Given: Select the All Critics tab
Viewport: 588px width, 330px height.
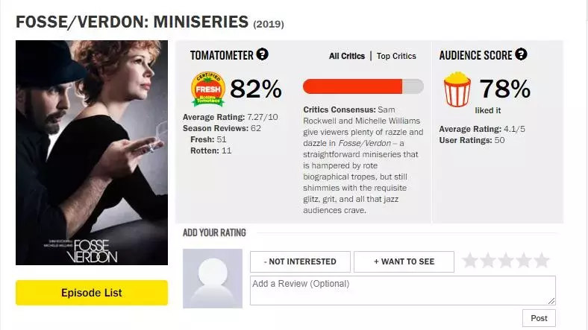Looking at the screenshot, I should click(x=347, y=56).
